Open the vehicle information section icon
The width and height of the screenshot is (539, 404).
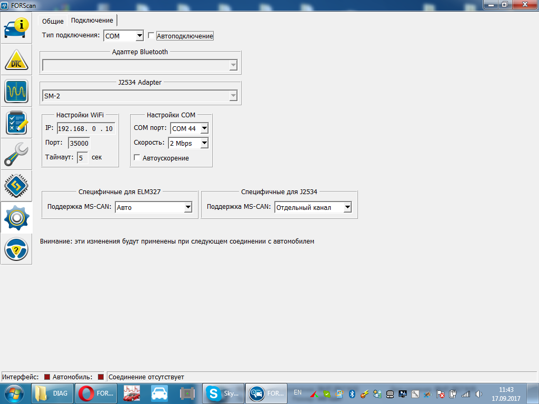pos(16,27)
